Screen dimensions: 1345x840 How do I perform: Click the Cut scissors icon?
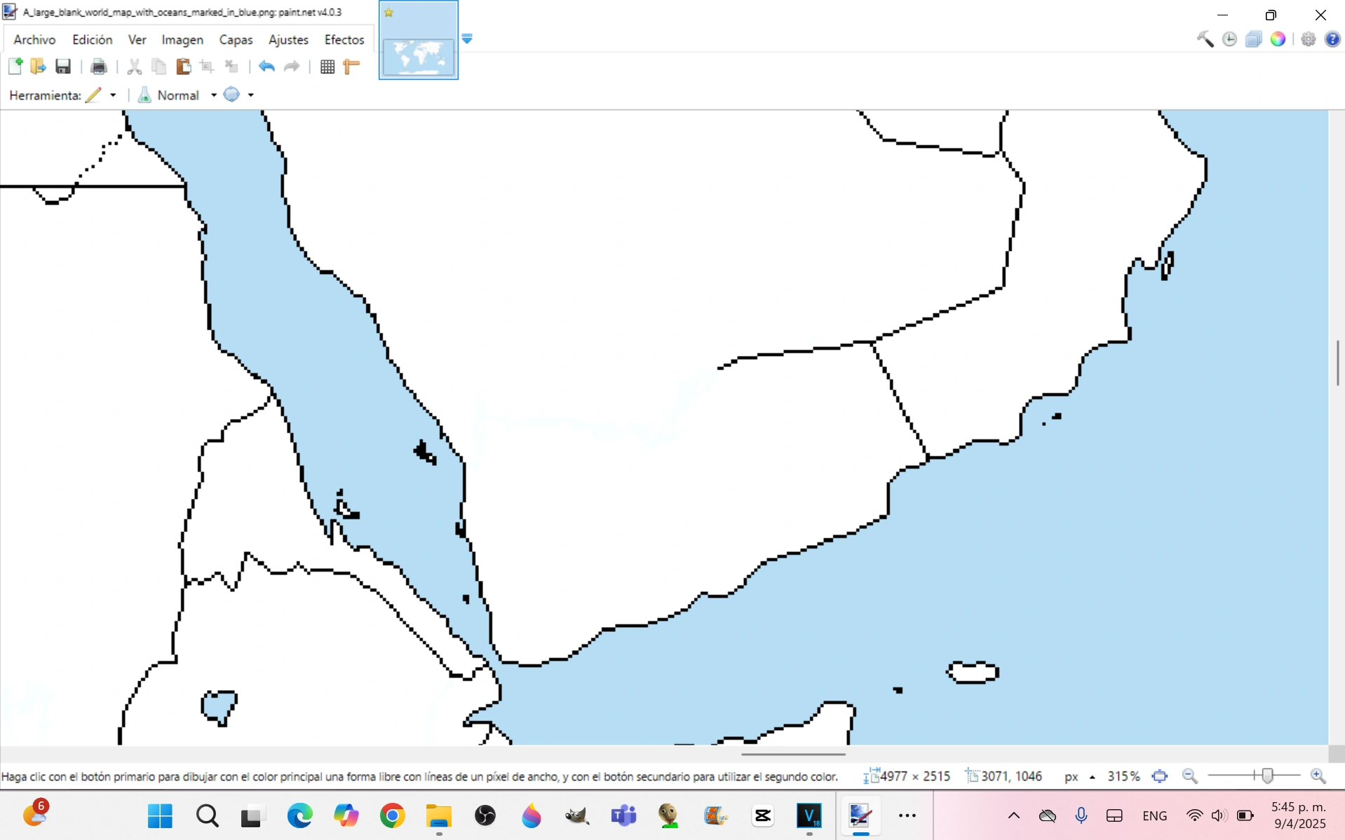(x=135, y=67)
